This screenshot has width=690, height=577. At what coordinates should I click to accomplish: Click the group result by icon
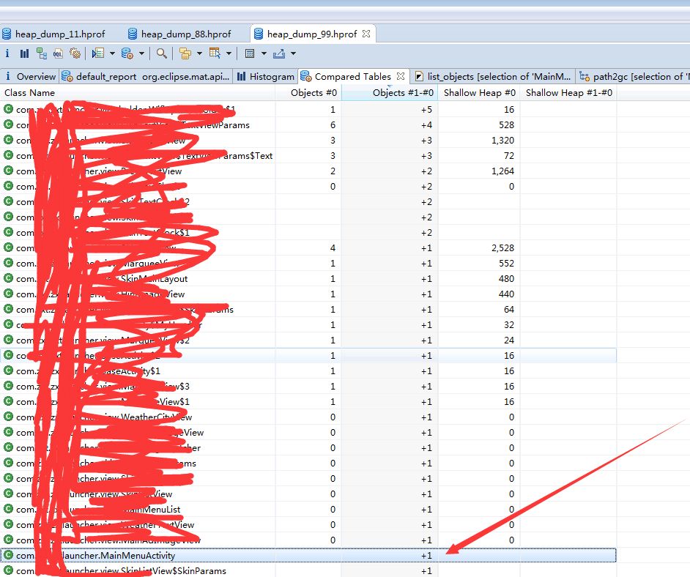(x=185, y=53)
